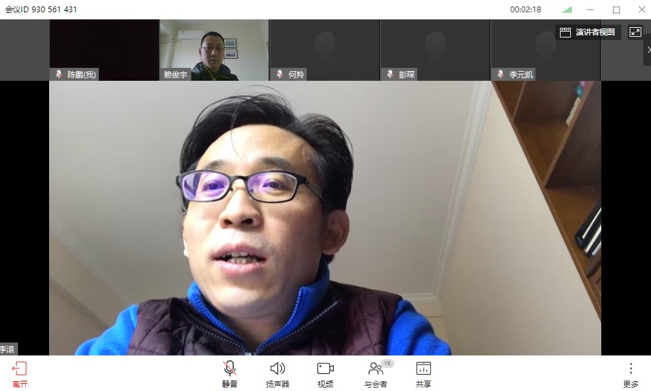The height and width of the screenshot is (391, 651).
Task: Enter full screen mode icon
Action: point(635,32)
